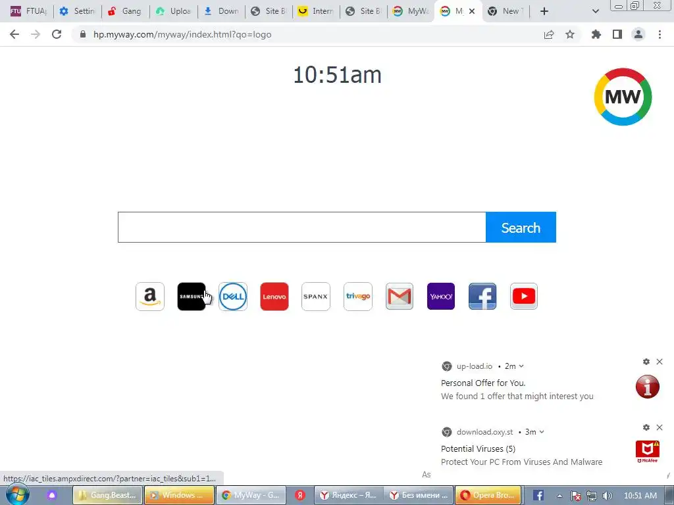This screenshot has height=505, width=674.
Task: Expand the download.oxy.st notification chevron
Action: (542, 432)
